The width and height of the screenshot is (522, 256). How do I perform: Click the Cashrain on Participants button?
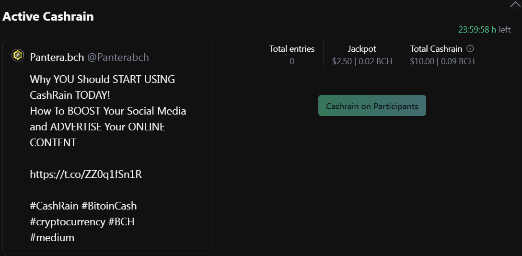point(372,105)
